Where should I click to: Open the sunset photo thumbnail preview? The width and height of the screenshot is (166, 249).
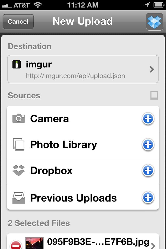coord(34,243)
